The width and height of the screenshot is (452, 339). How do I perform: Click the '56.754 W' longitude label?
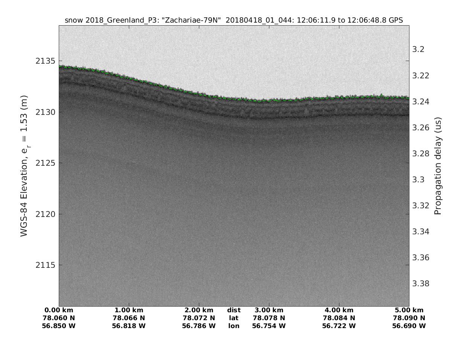click(x=269, y=326)
